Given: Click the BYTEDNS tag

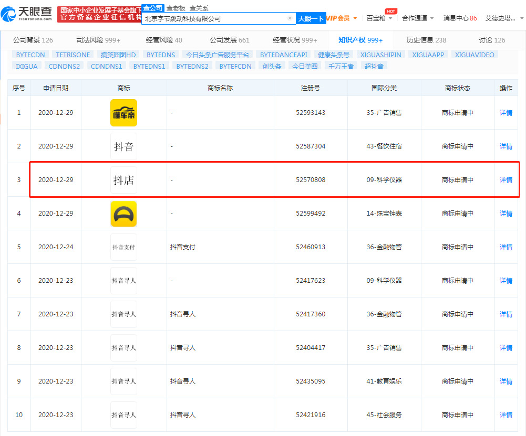Looking at the screenshot, I should click(161, 55).
